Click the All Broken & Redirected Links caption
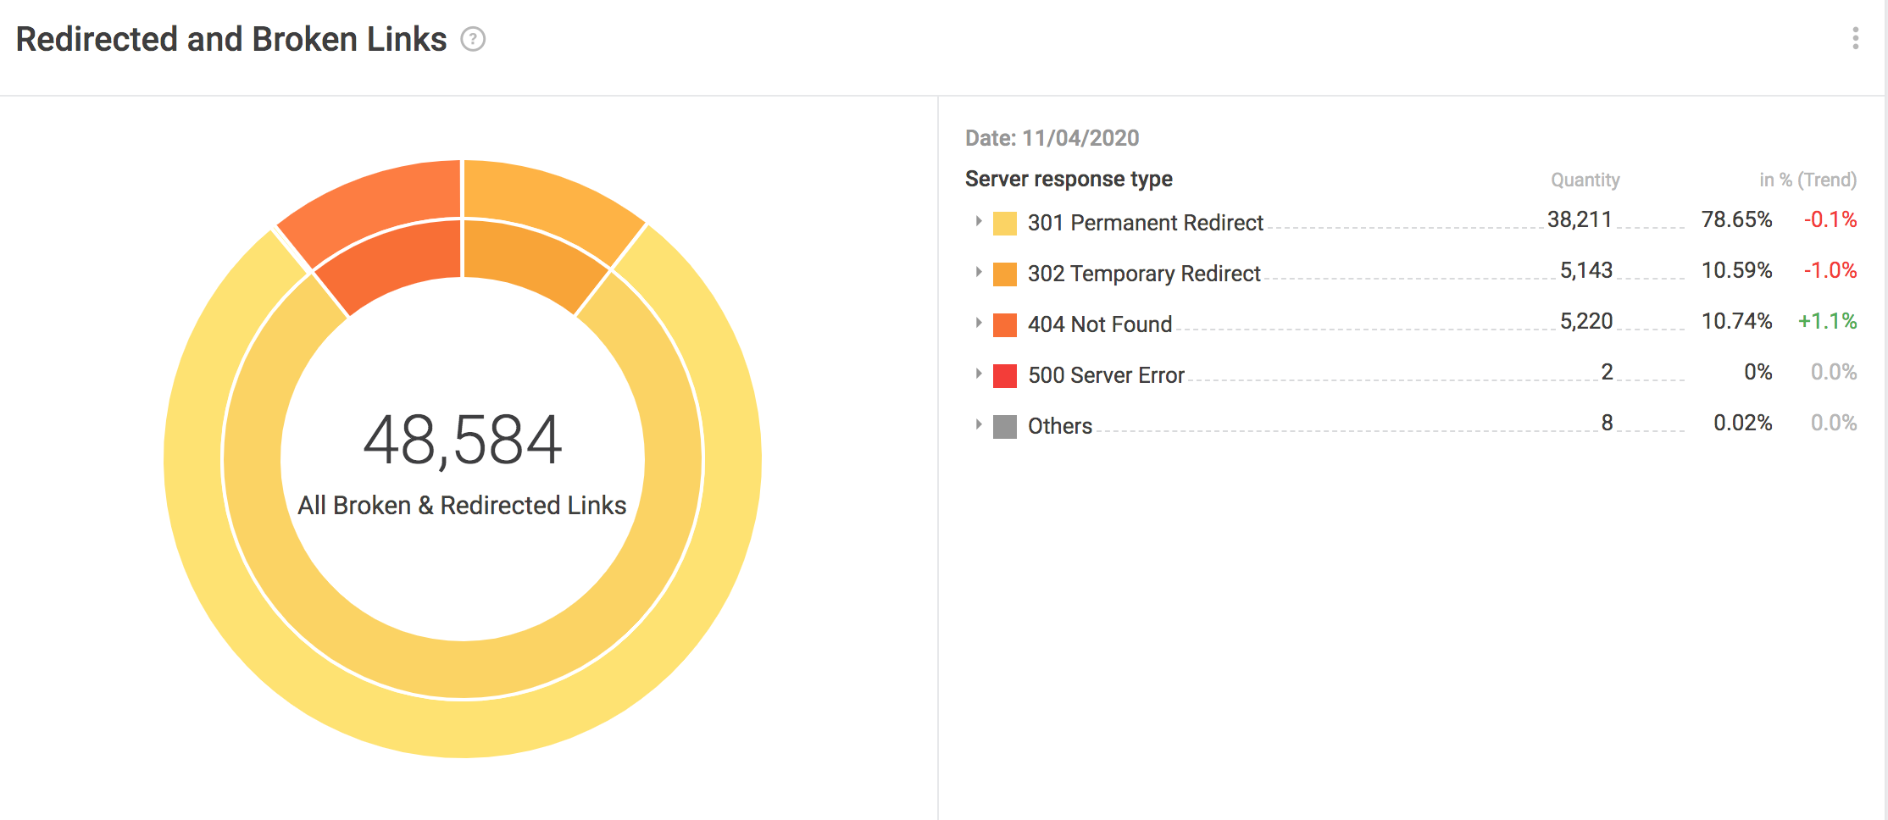Image resolution: width=1888 pixels, height=820 pixels. point(462,505)
